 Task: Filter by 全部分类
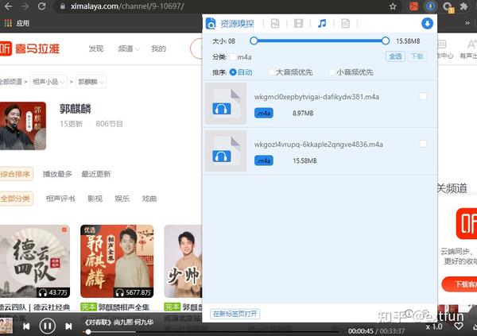[15, 199]
